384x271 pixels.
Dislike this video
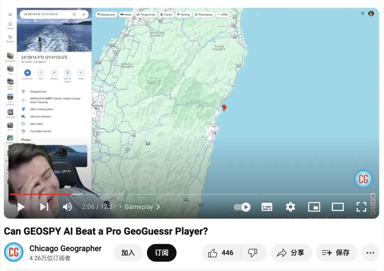(253, 253)
